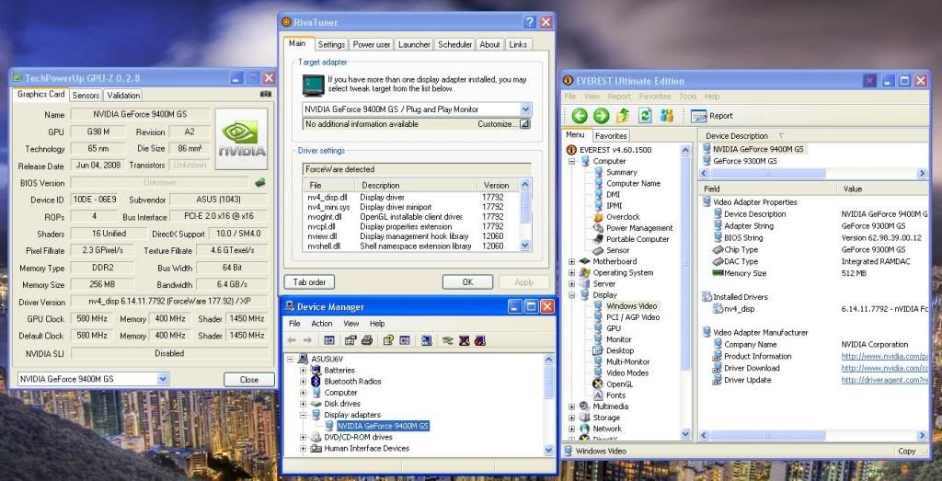Open the nvidia.com Product Information link

[x=884, y=356]
